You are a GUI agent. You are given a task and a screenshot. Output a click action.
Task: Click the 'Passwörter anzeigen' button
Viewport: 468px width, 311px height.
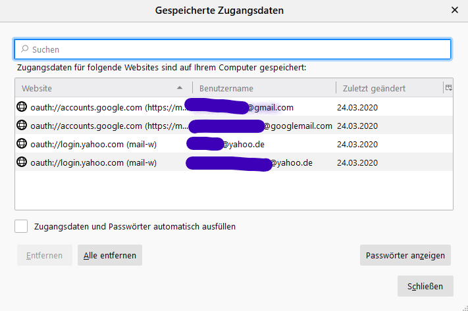[x=406, y=255]
